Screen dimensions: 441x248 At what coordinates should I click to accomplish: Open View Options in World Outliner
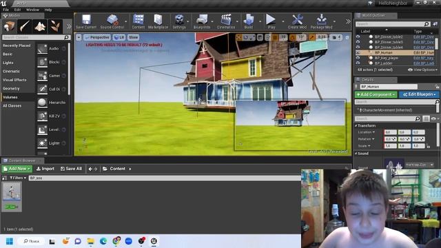coord(422,70)
